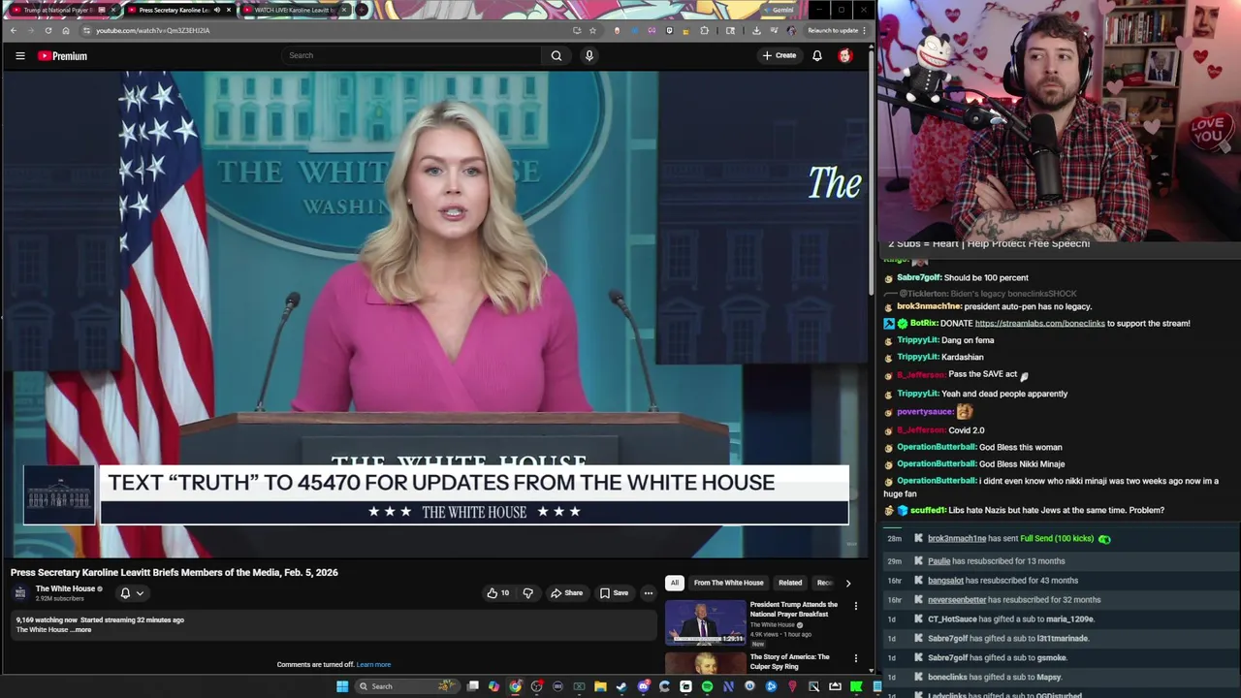Share the video with Share button

(x=566, y=593)
